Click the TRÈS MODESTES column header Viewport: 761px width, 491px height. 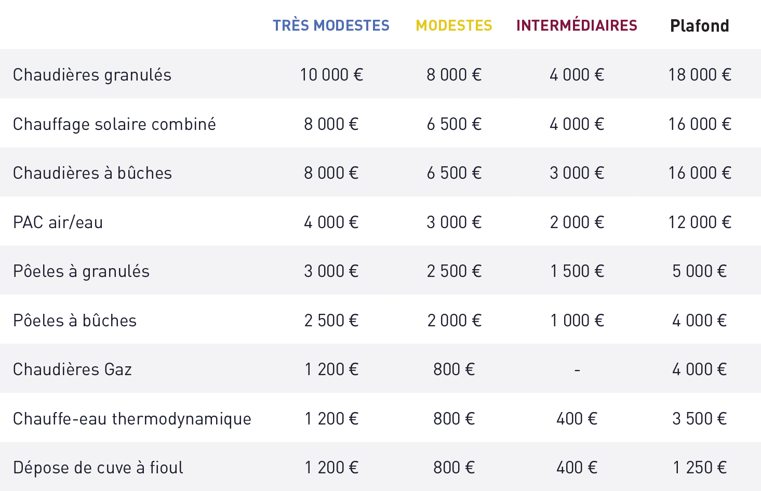tap(331, 25)
